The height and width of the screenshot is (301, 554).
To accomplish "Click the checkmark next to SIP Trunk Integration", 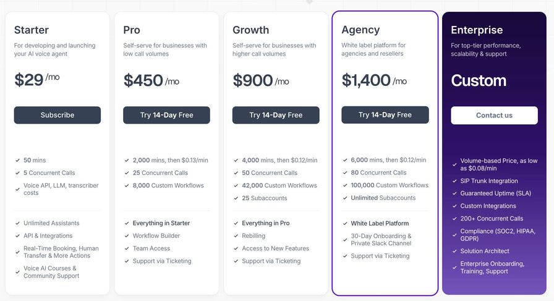I will (454, 181).
